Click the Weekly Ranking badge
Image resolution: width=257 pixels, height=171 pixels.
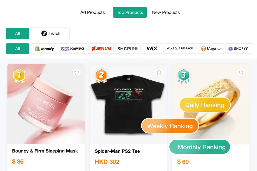point(170,126)
